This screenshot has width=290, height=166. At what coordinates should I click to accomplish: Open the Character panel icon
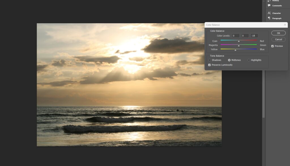tap(269, 13)
